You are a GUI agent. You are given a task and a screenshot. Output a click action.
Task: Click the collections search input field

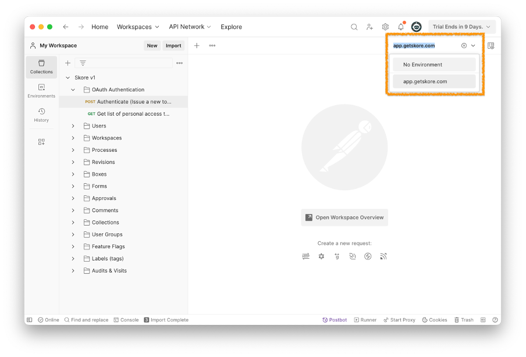pyautogui.click(x=123, y=63)
